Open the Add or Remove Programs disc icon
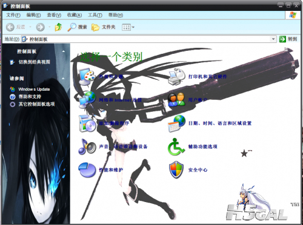The image size is (303, 225). click(x=87, y=123)
